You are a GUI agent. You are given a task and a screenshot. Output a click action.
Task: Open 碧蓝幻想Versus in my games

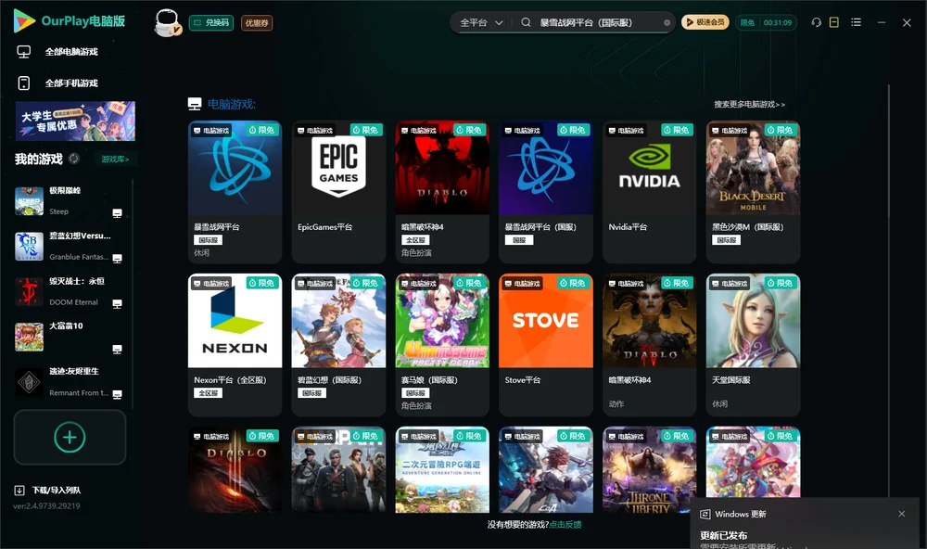point(68,246)
